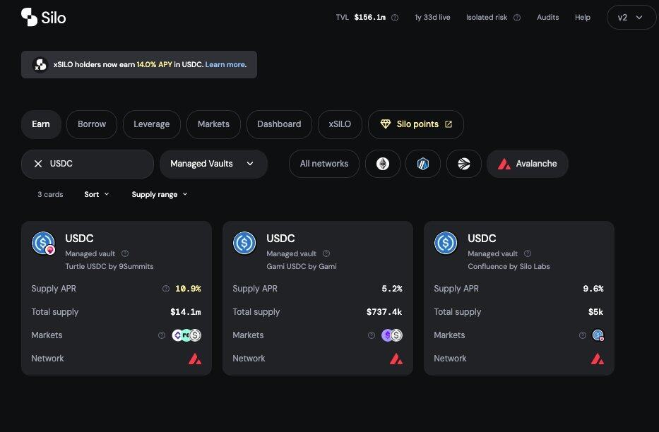Open the v2 version dropdown
The height and width of the screenshot is (432, 659).
(631, 18)
